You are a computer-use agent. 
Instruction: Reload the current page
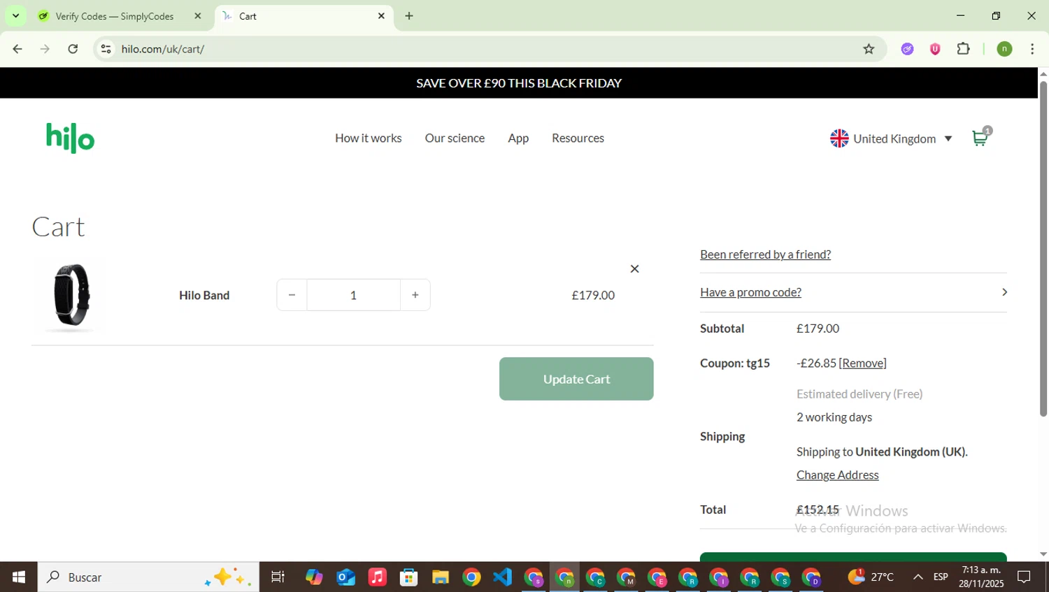73,49
